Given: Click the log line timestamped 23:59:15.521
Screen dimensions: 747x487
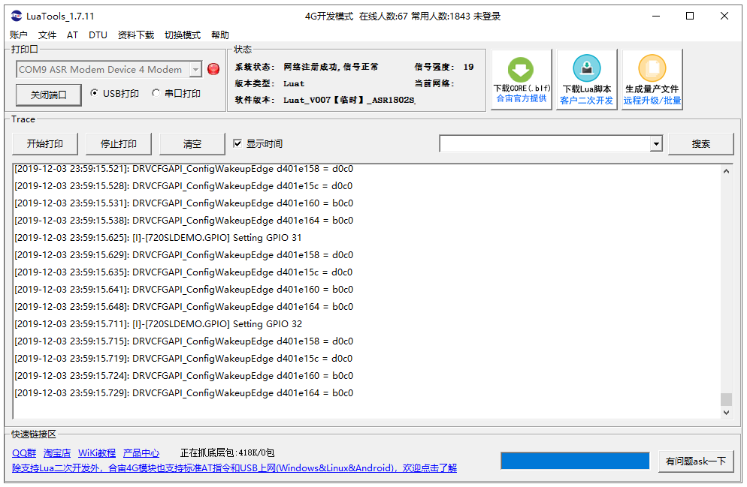Looking at the screenshot, I should [x=184, y=169].
